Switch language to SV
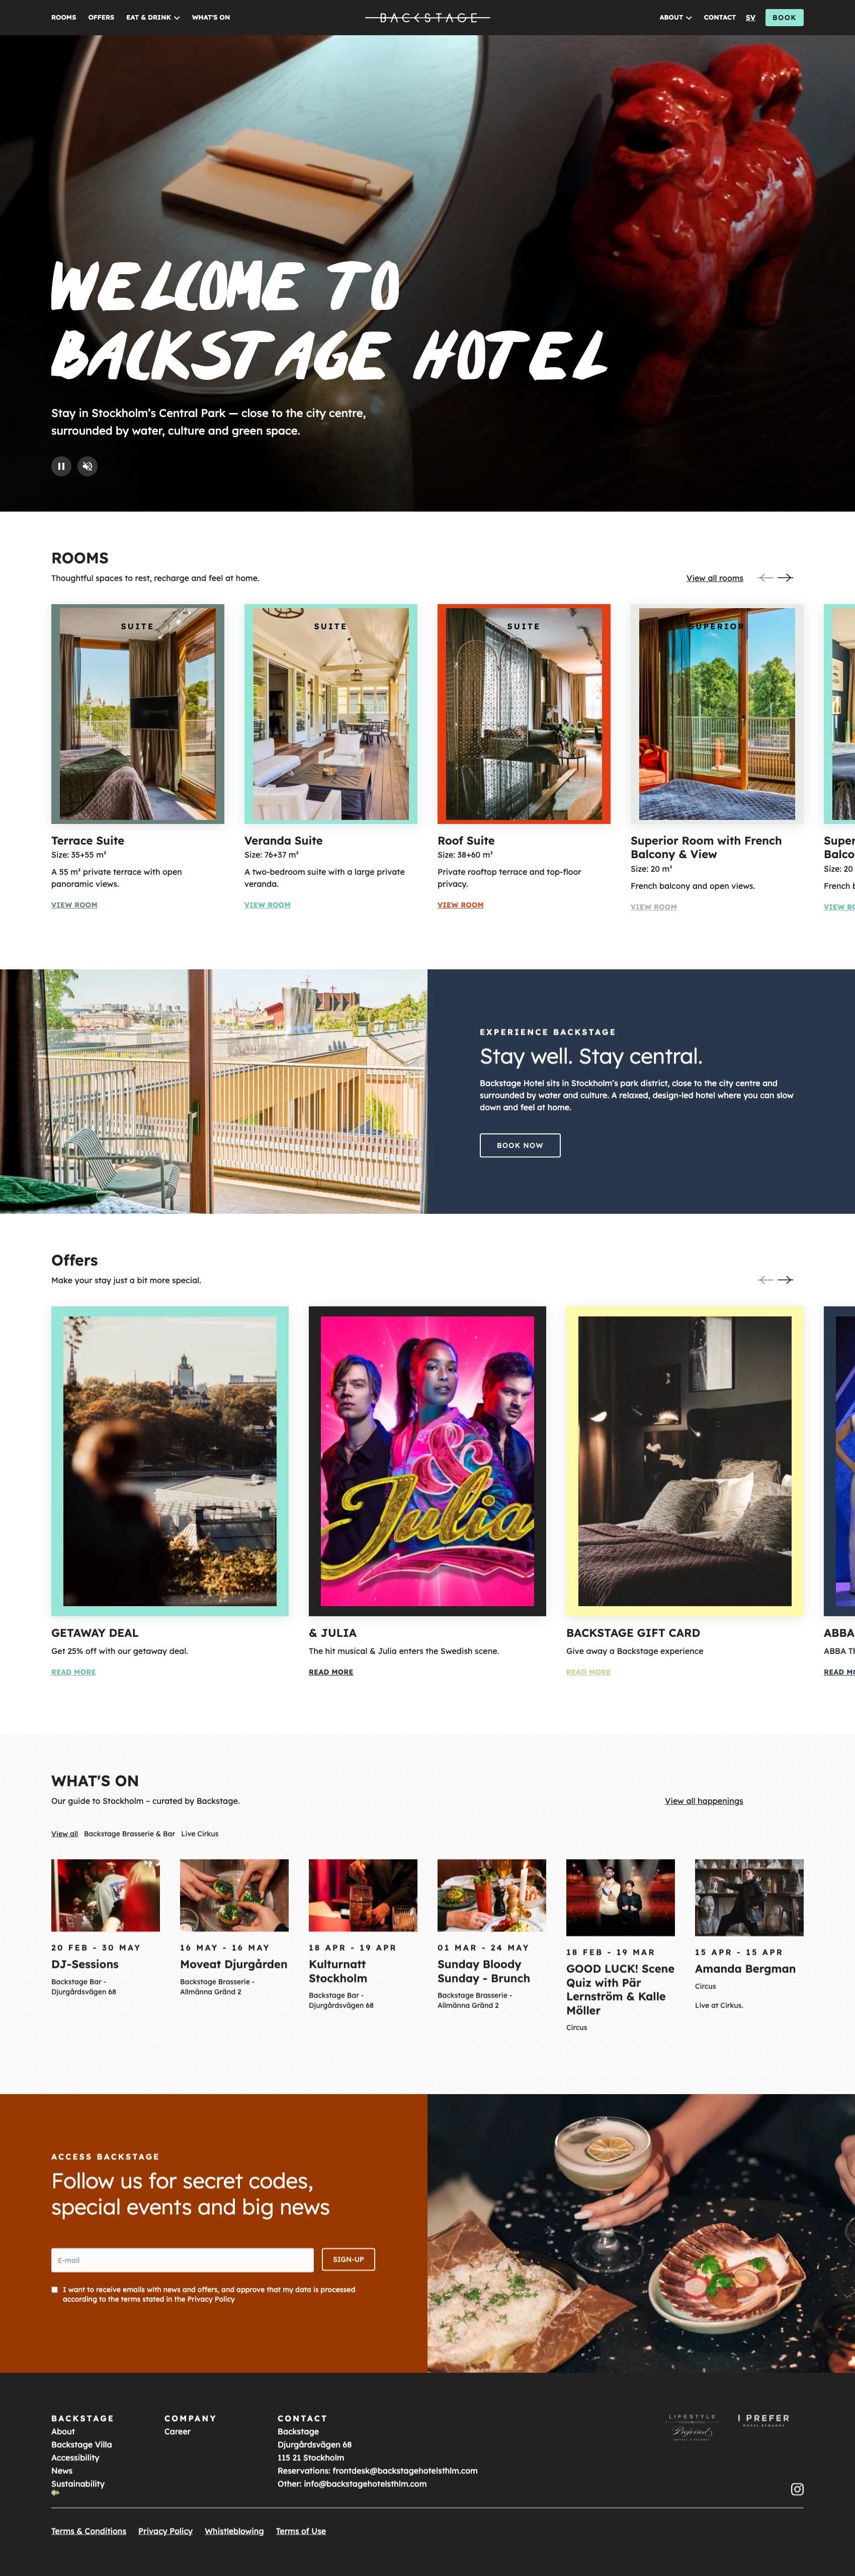Image resolution: width=855 pixels, height=2576 pixels. (x=750, y=18)
